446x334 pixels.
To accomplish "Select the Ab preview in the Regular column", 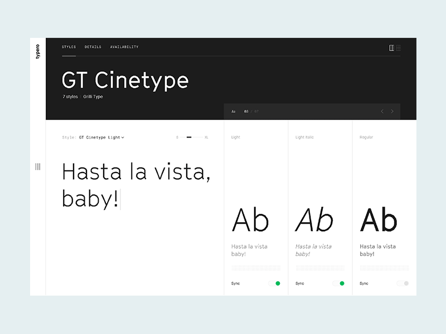I will click(x=378, y=219).
